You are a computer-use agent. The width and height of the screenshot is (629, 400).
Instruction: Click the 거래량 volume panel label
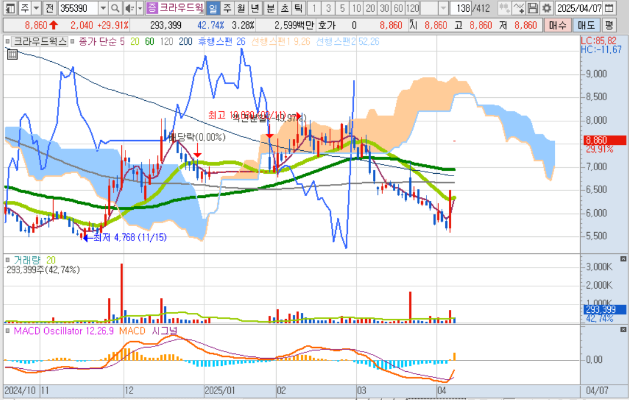27,260
